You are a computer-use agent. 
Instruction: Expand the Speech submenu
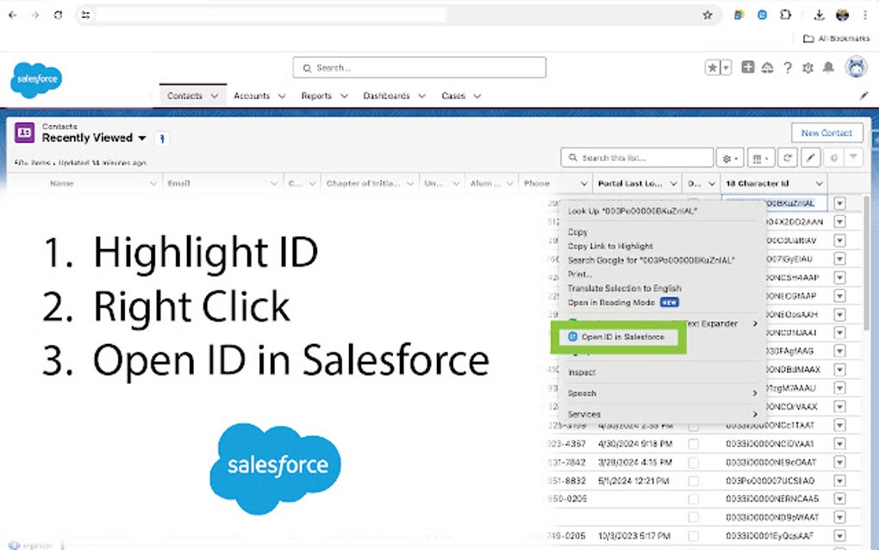[663, 393]
